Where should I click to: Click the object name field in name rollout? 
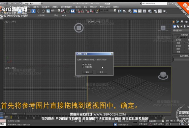point(181,59)
